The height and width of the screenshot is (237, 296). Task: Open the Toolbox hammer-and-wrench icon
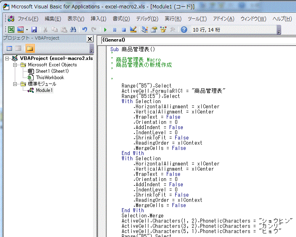(x=172, y=30)
